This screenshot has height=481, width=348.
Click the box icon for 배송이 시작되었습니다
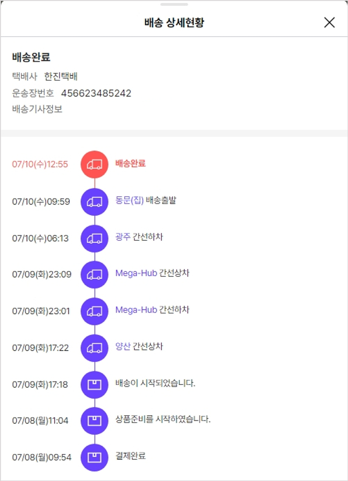coord(95,384)
